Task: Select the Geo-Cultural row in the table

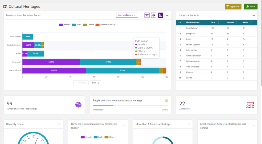Action: [x=217, y=28]
